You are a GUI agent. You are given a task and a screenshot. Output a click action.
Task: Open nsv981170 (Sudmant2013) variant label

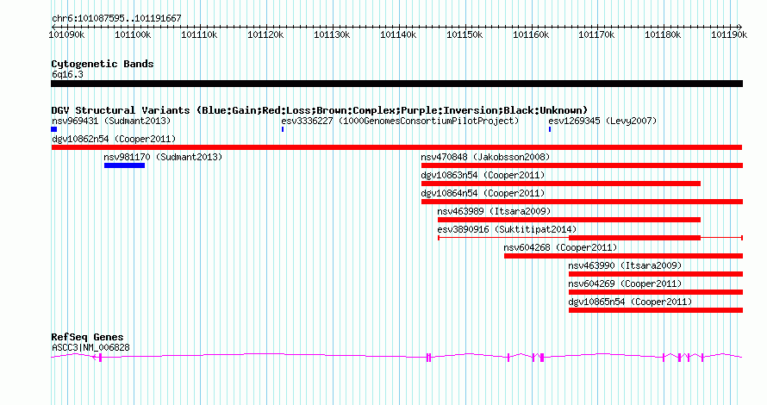(163, 157)
